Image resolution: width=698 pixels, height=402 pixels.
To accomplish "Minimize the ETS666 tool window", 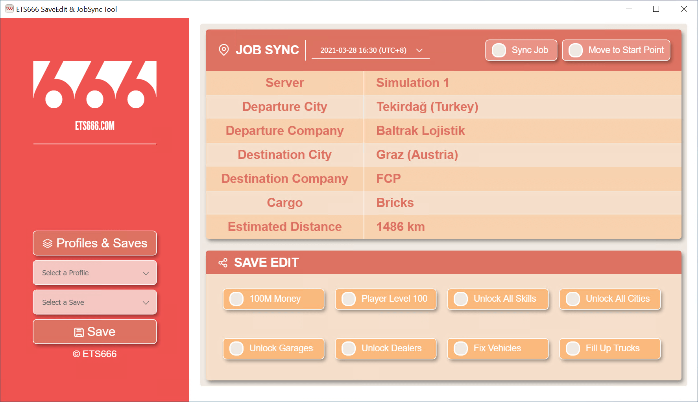I will point(629,9).
